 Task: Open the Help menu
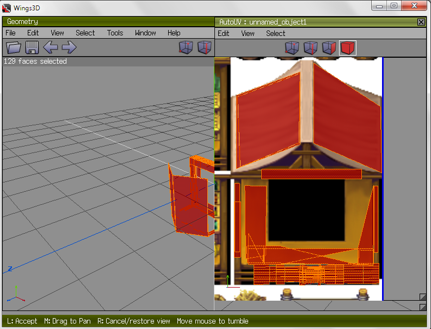click(x=174, y=33)
